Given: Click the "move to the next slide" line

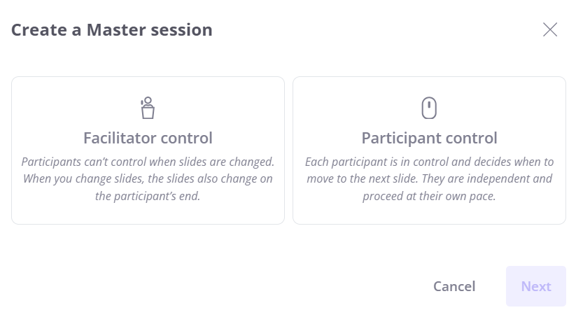Looking at the screenshot, I should [429, 178].
